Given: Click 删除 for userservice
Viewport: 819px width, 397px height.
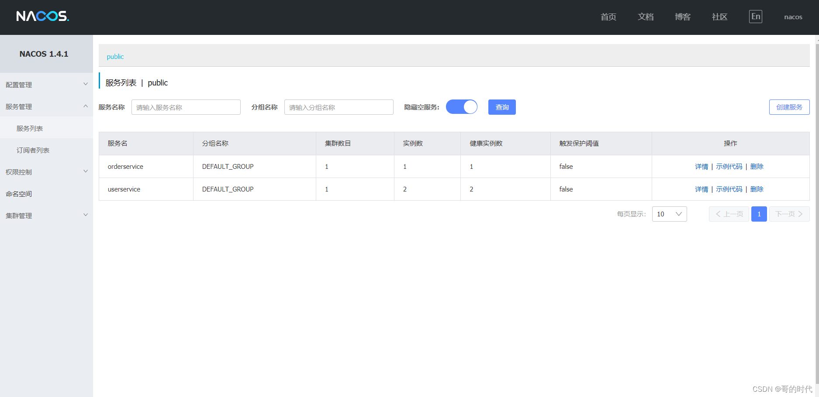Looking at the screenshot, I should (757, 189).
